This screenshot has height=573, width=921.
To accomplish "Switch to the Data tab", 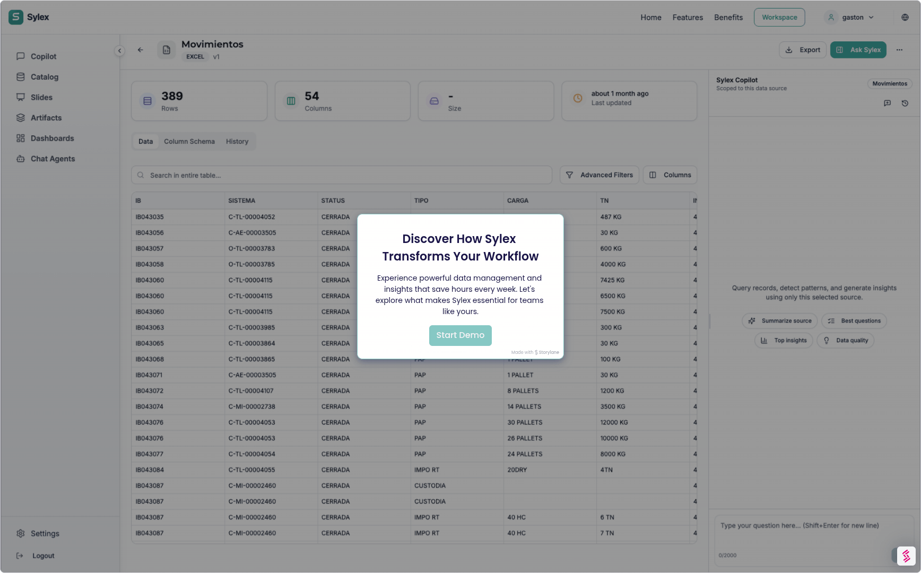I will point(145,141).
